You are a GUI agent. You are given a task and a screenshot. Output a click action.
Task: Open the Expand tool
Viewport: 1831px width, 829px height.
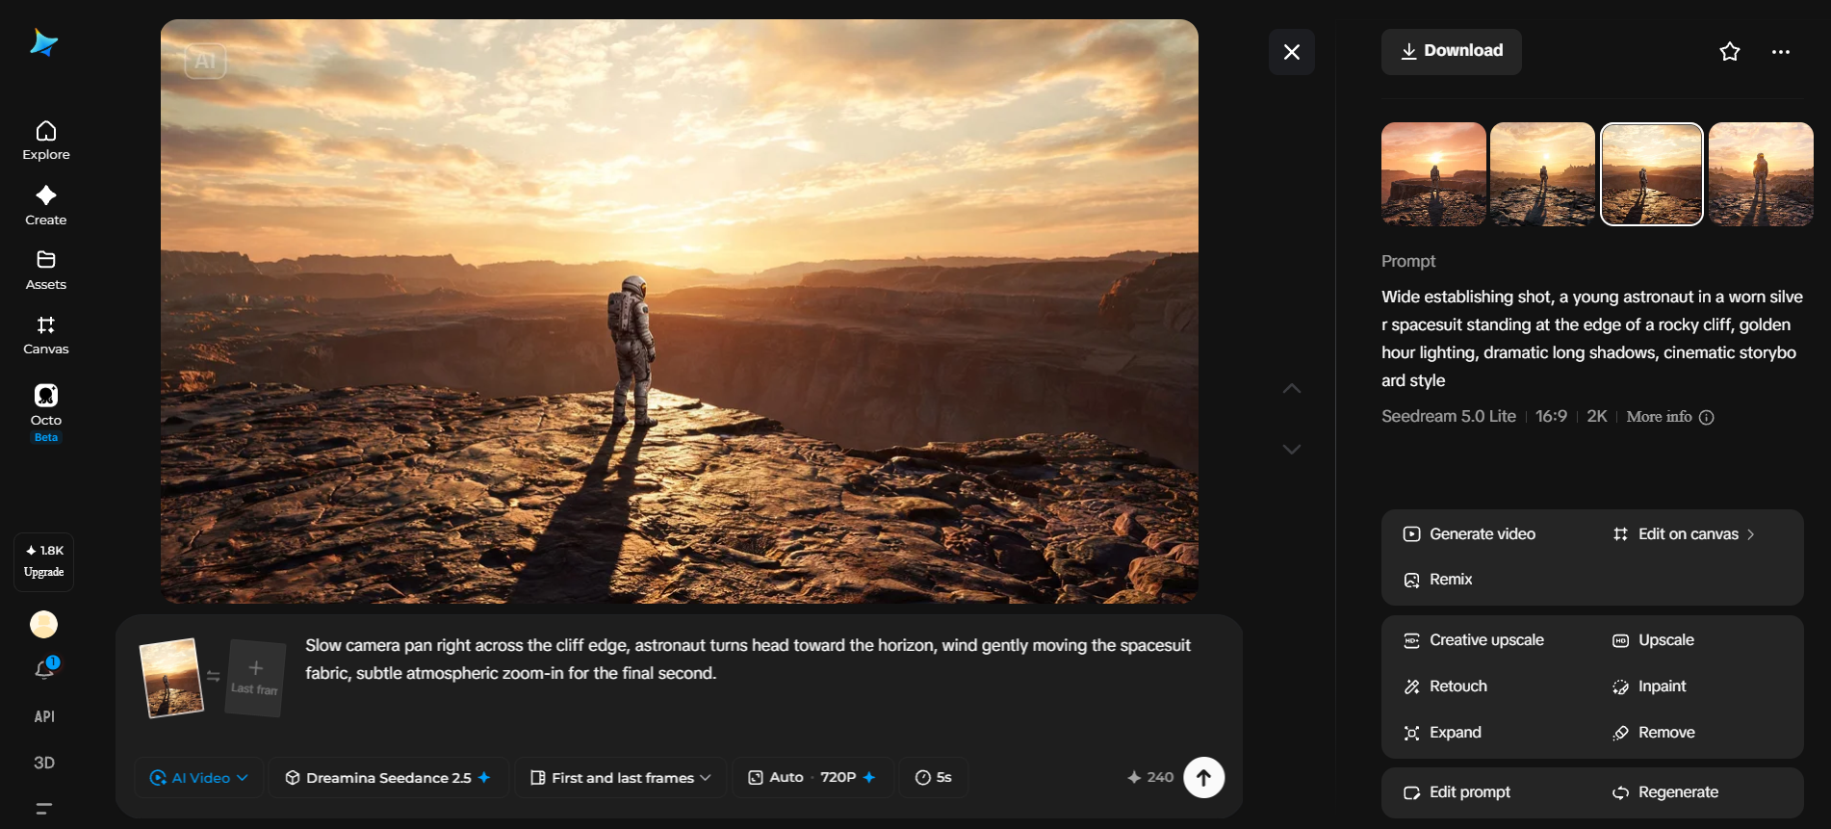coord(1442,733)
